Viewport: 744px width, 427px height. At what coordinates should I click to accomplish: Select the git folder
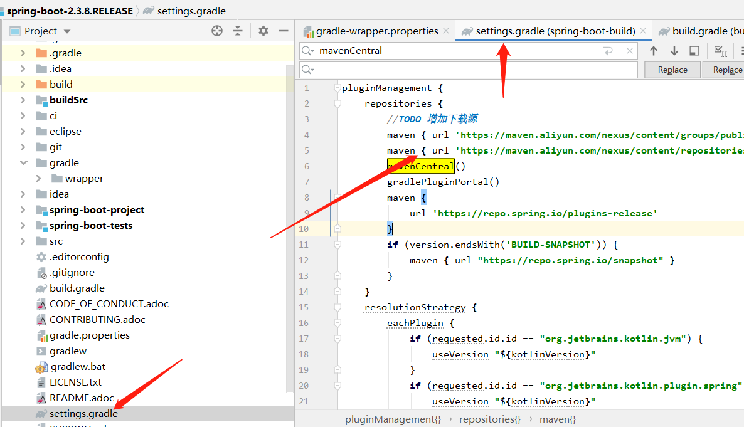[x=55, y=147]
